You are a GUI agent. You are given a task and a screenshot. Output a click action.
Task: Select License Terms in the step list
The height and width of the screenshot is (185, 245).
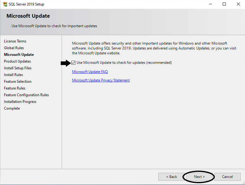coord(15,41)
